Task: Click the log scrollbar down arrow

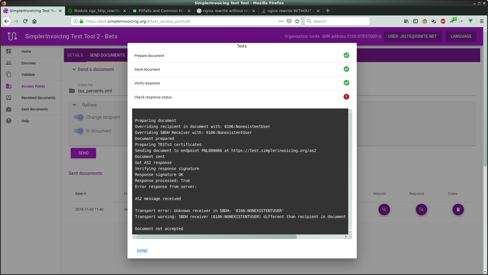Action: tap(350, 232)
